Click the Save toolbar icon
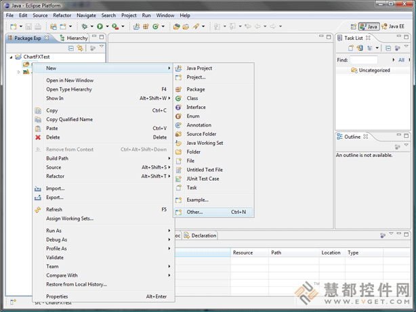 [28, 26]
